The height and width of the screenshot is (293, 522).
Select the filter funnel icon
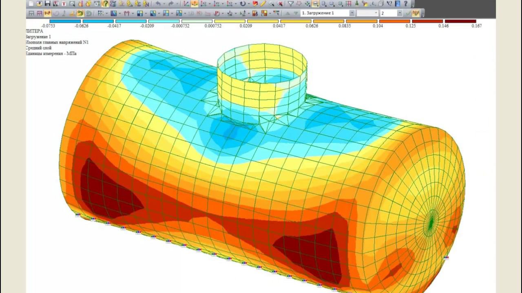coord(291,4)
